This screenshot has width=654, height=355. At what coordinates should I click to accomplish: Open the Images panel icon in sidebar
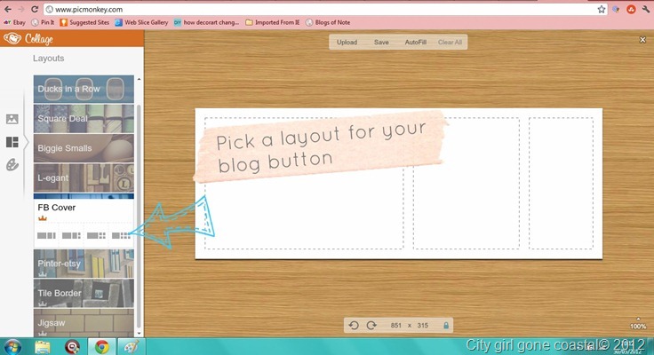pos(12,119)
